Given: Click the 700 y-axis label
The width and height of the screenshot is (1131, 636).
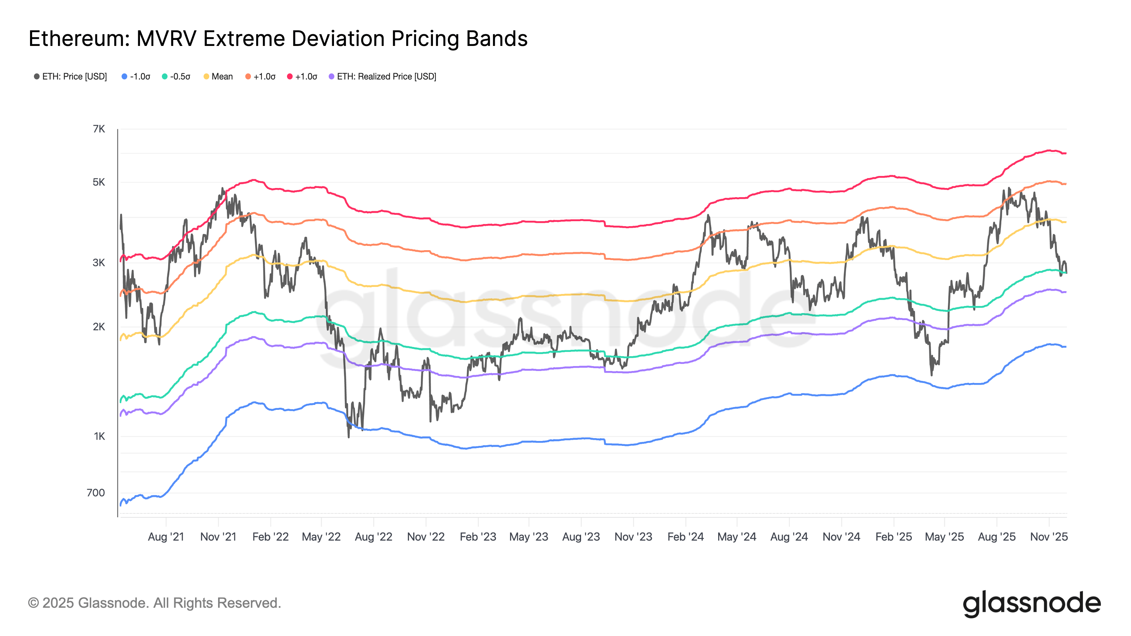Looking at the screenshot, I should [96, 493].
